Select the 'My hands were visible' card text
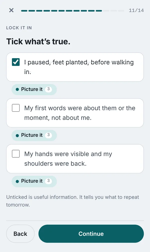150x252 pixels. point(68,159)
